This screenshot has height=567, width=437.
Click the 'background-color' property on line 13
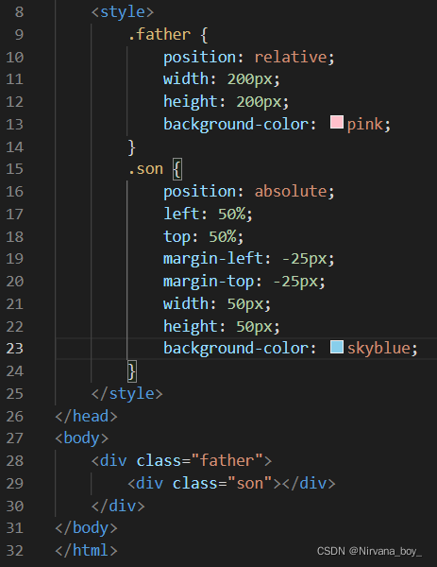point(235,125)
